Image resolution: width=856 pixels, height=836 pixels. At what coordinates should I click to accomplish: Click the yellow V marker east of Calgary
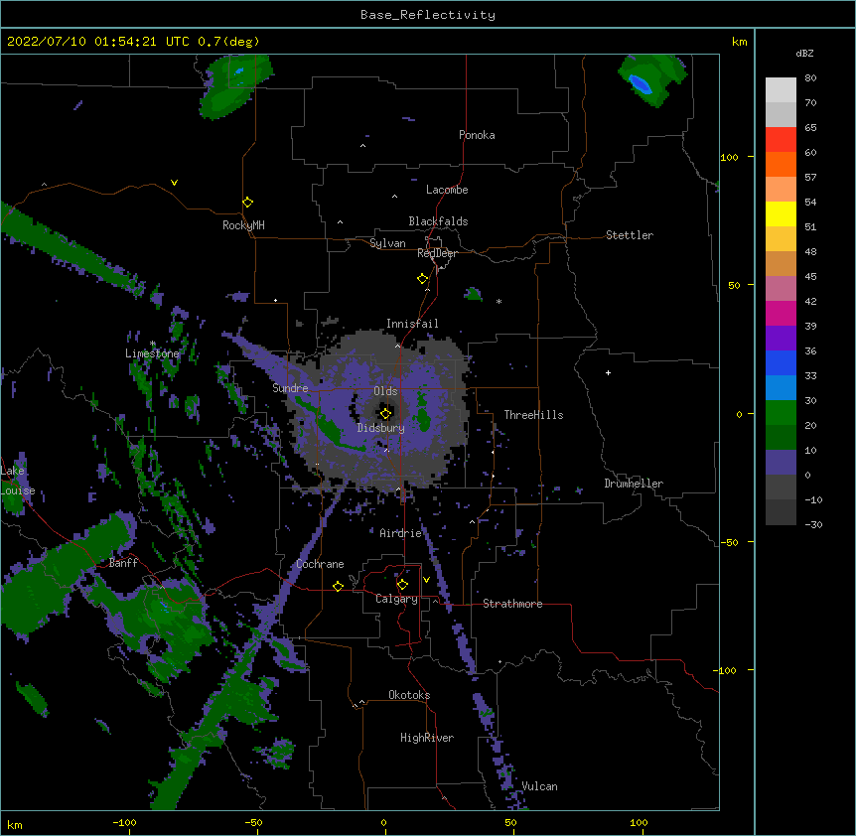[426, 580]
